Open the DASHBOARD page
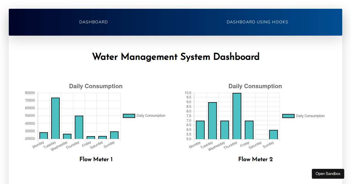The image size is (351, 184). tap(94, 22)
